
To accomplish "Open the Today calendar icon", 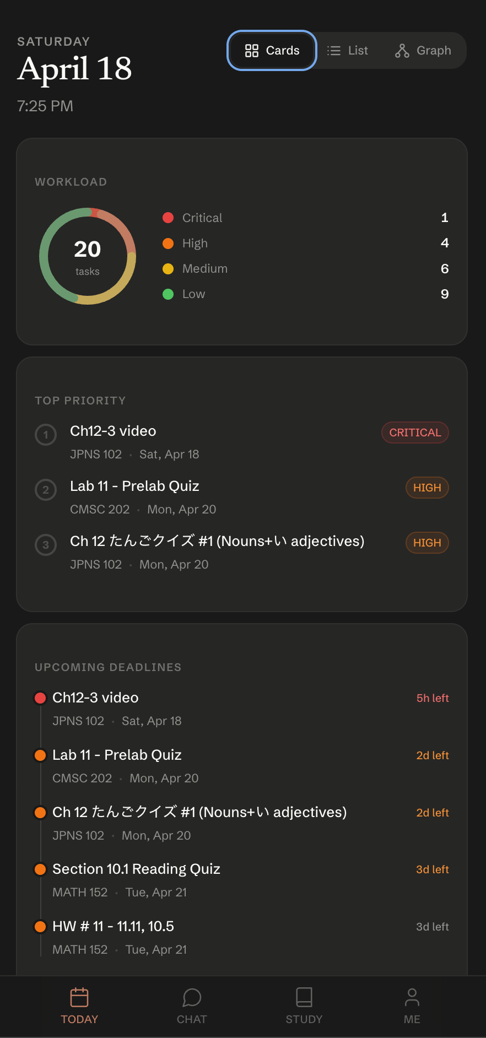I will point(79,997).
